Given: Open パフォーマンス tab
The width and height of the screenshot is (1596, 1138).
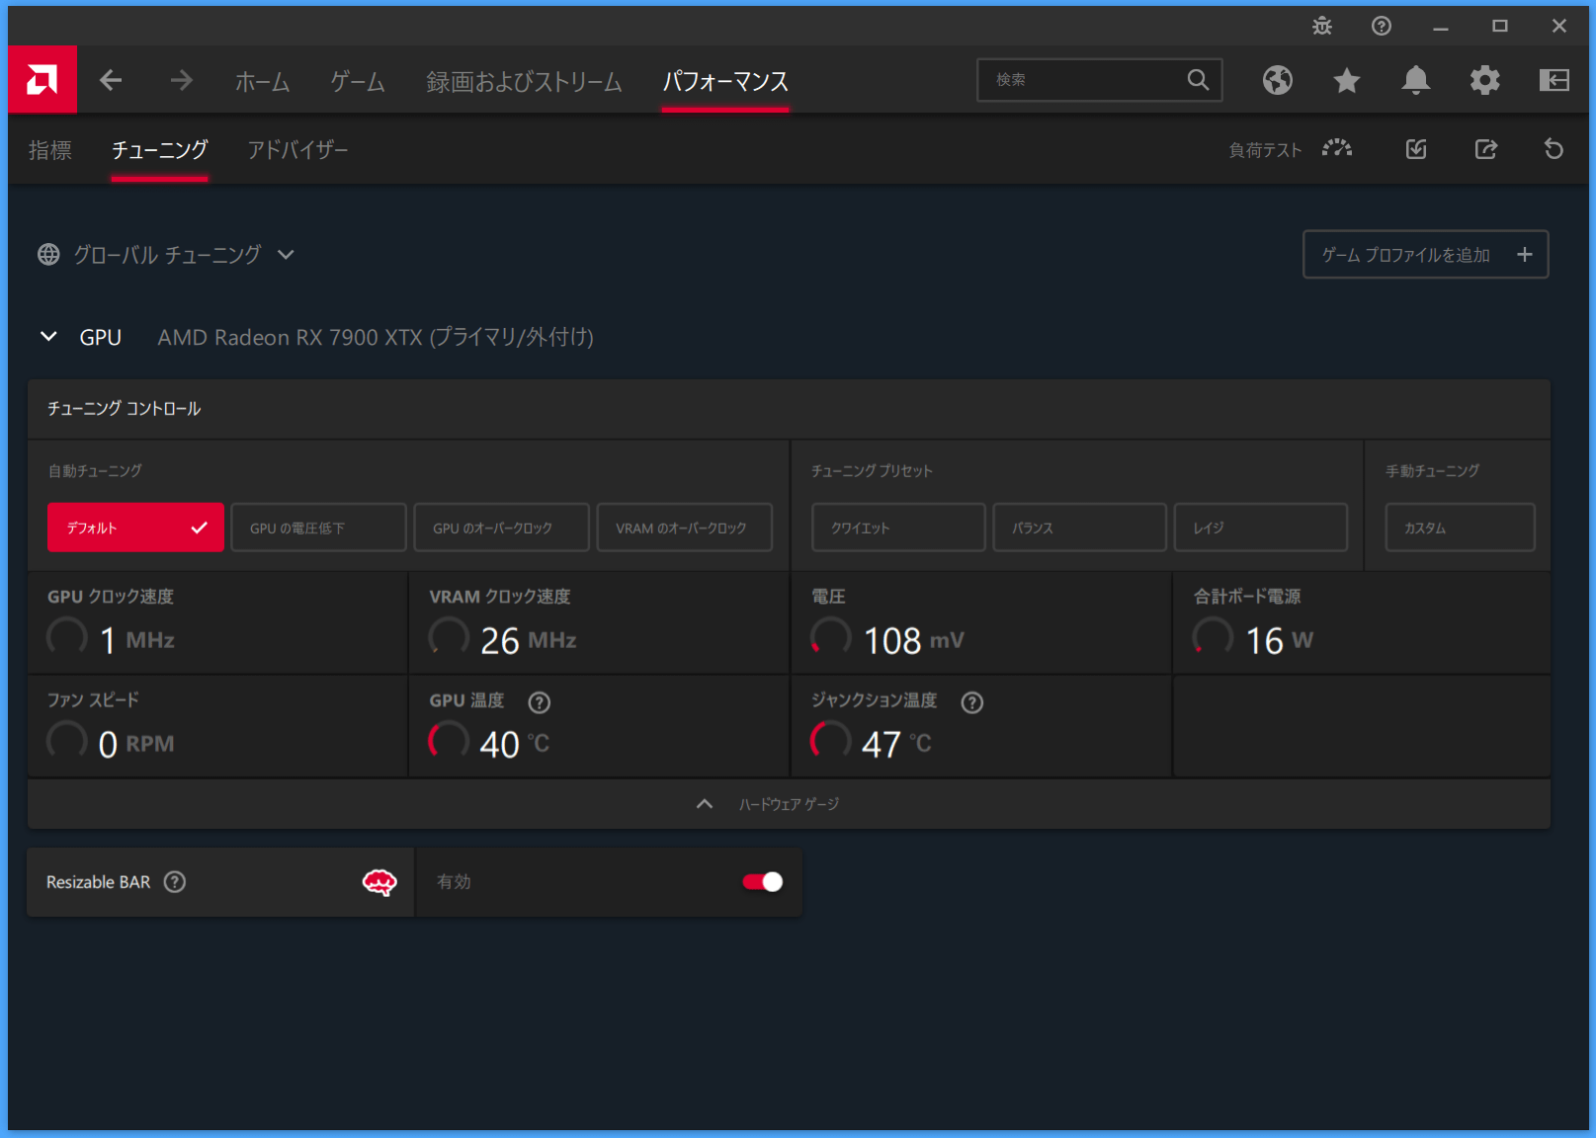Looking at the screenshot, I should point(725,81).
